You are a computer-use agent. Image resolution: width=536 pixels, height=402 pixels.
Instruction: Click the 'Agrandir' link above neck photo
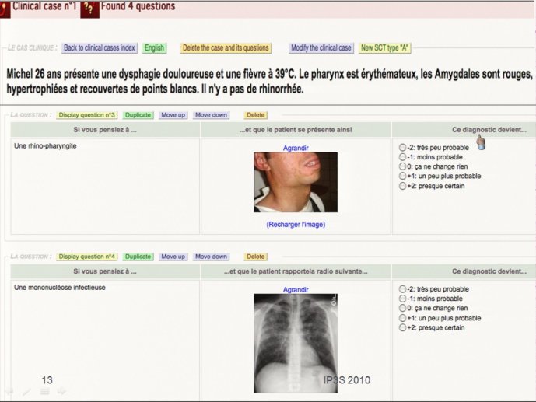[x=296, y=147]
